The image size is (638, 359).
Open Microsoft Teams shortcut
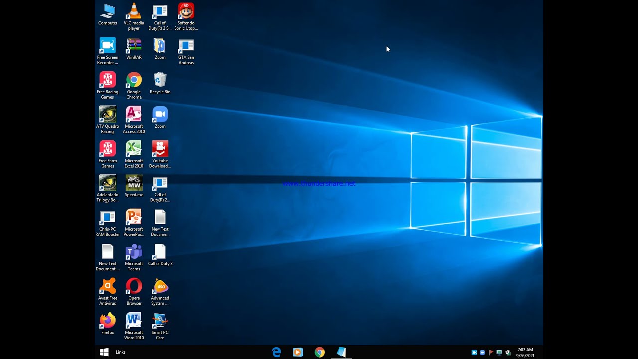click(134, 258)
